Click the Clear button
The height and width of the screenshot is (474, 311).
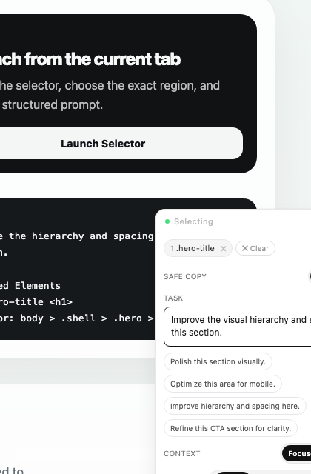coord(255,248)
